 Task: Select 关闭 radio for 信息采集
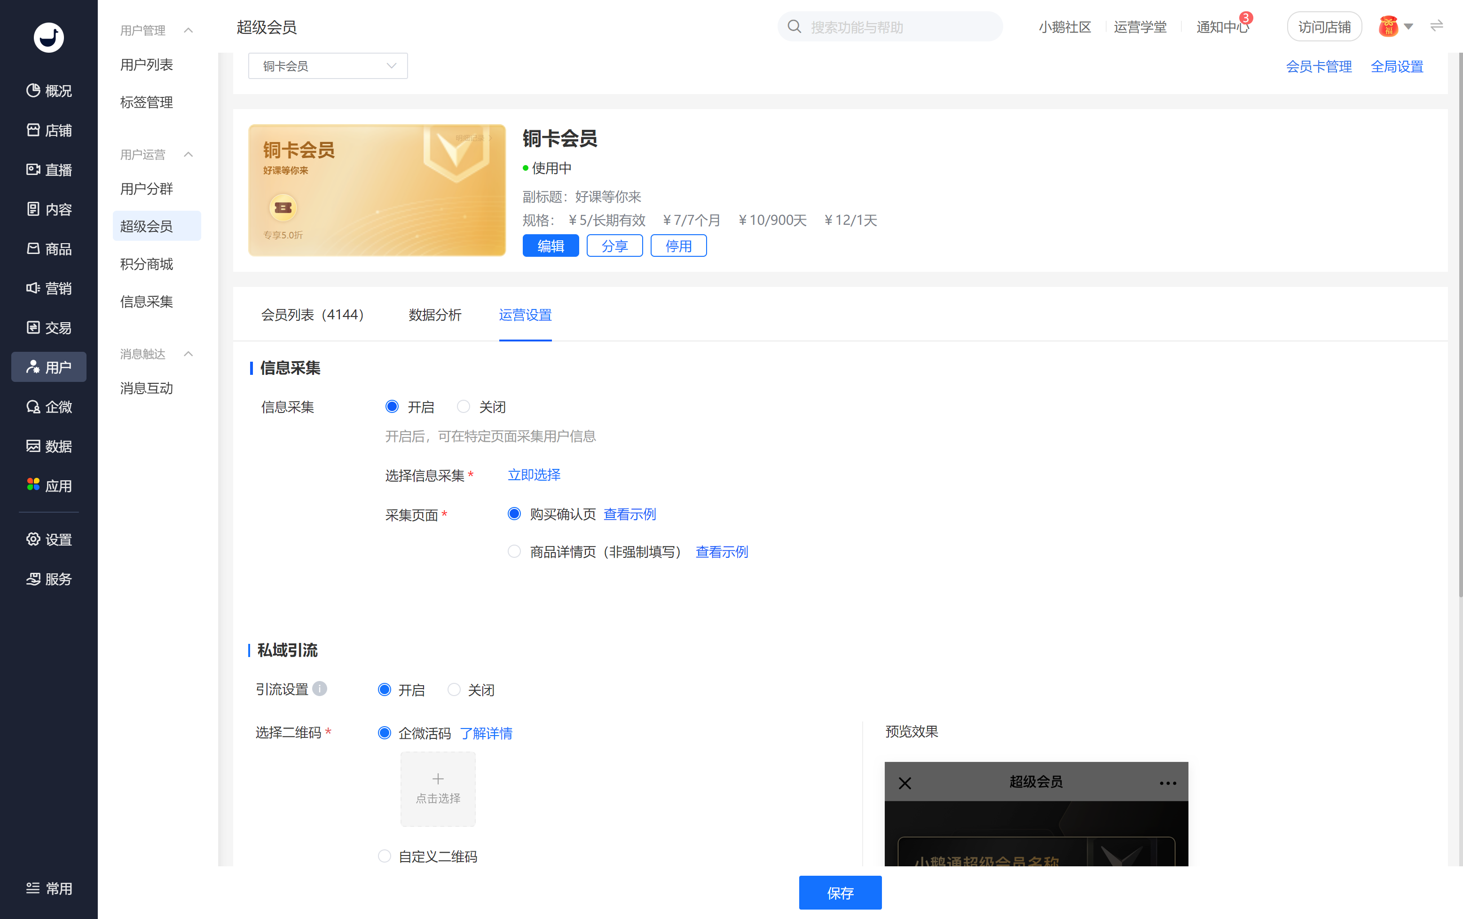coord(464,407)
